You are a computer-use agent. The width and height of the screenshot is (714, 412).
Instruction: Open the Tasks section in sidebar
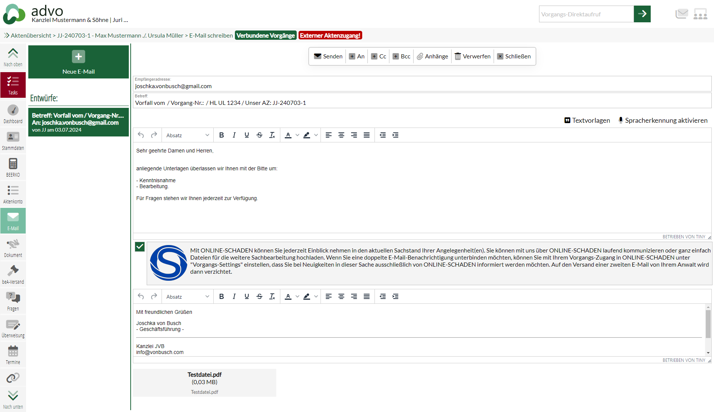[13, 85]
